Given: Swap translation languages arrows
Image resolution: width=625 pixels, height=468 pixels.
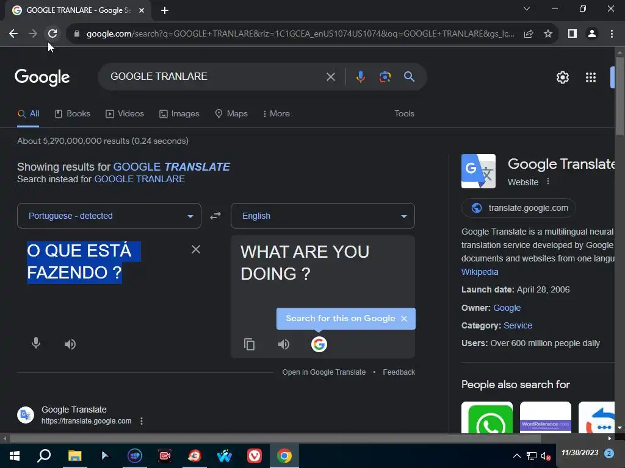Looking at the screenshot, I should [x=215, y=216].
